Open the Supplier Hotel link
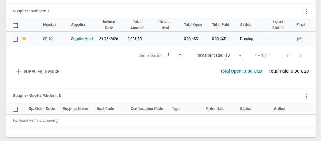This screenshot has height=141, width=321. pyautogui.click(x=82, y=39)
